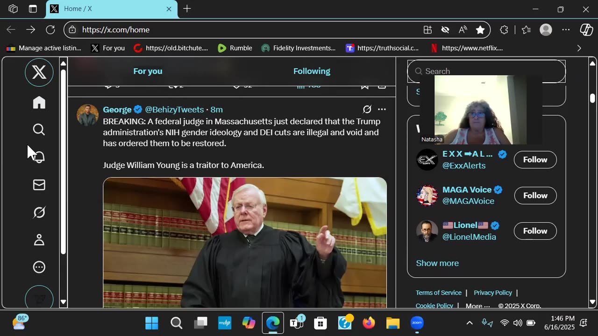Open George's profile avatar
598x336 pixels.
pos(88,115)
